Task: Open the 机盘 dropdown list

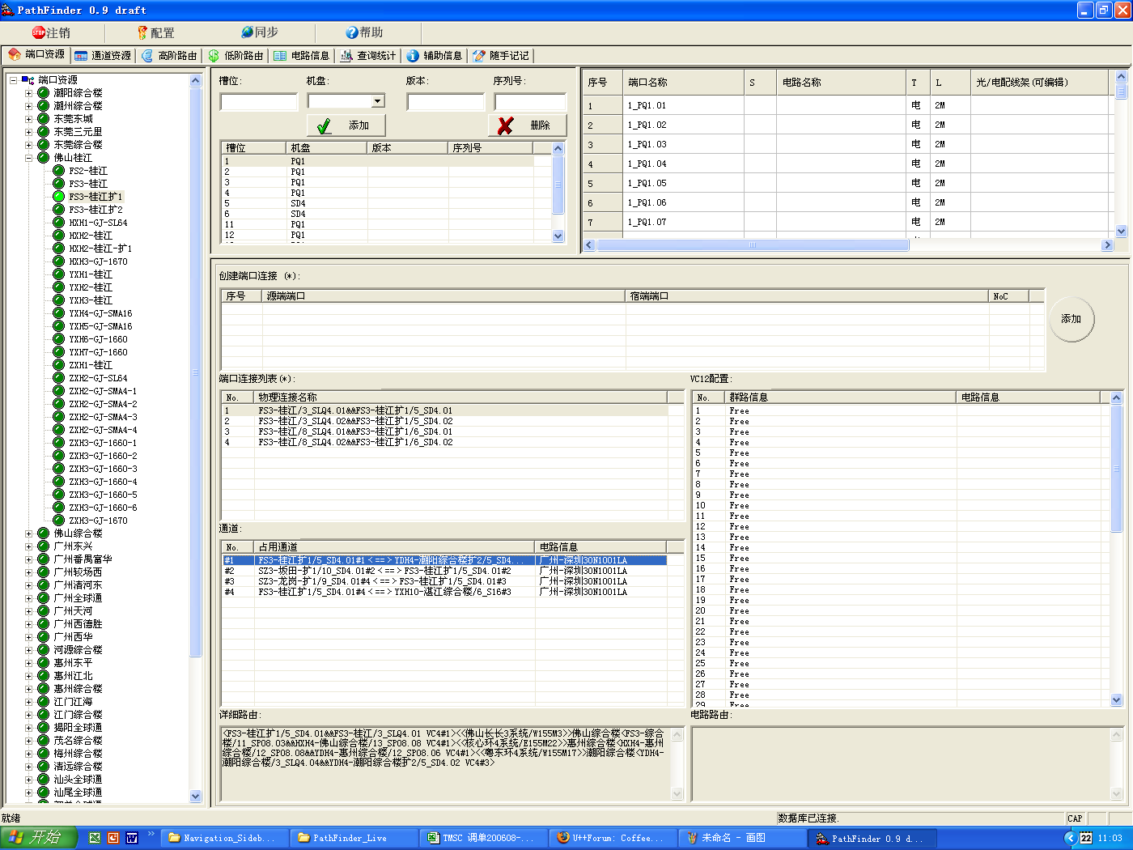Action: point(378,101)
